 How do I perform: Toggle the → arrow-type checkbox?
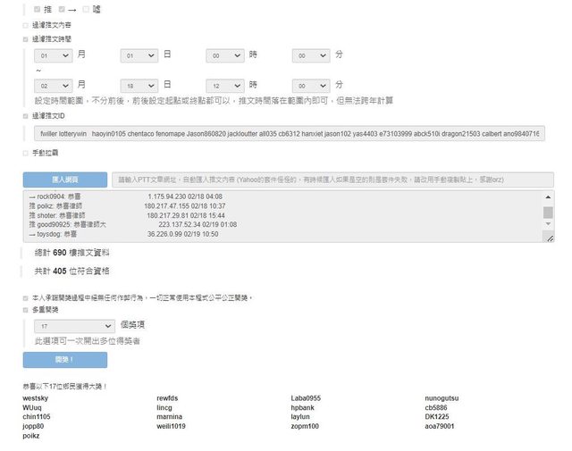coord(62,9)
